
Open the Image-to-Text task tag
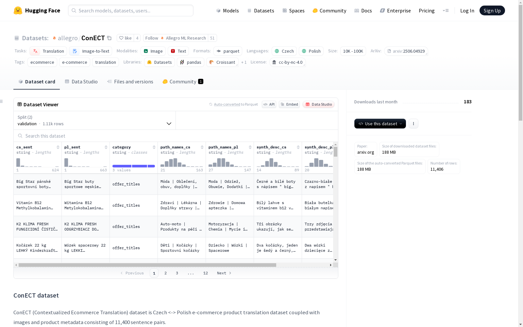coord(91,51)
